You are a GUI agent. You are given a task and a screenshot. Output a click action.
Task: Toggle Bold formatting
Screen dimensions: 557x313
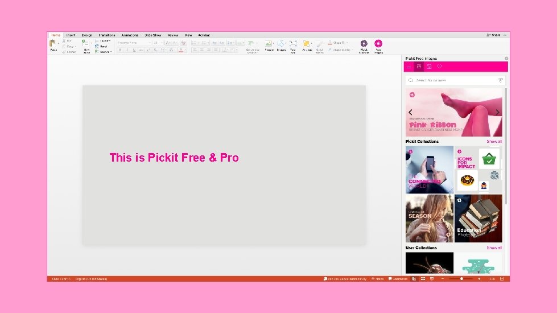120,50
